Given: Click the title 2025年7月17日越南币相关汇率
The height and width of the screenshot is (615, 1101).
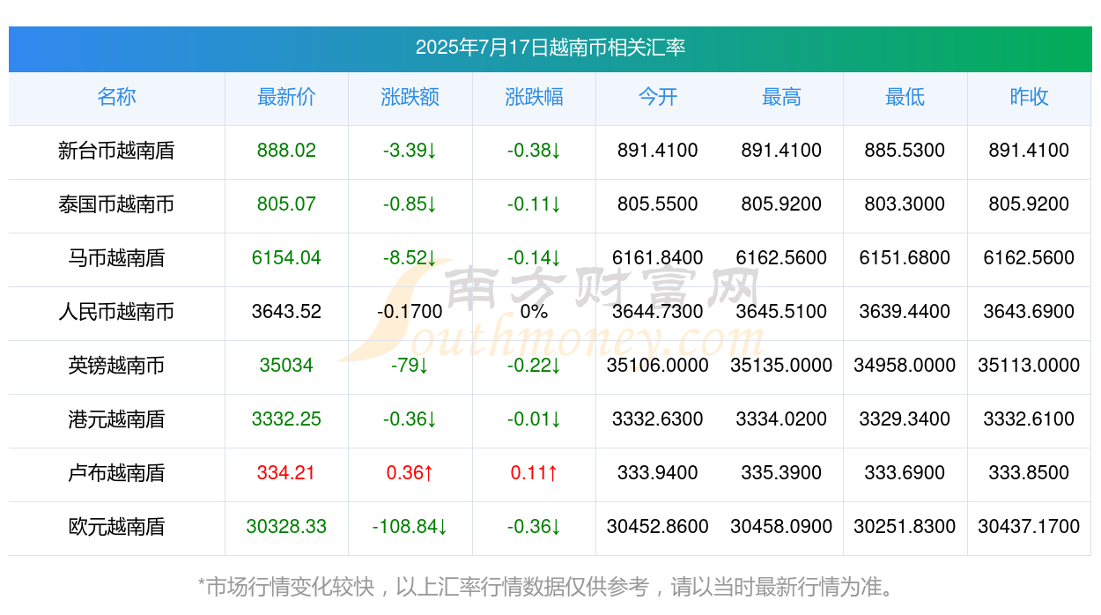Looking at the screenshot, I should 550,48.
